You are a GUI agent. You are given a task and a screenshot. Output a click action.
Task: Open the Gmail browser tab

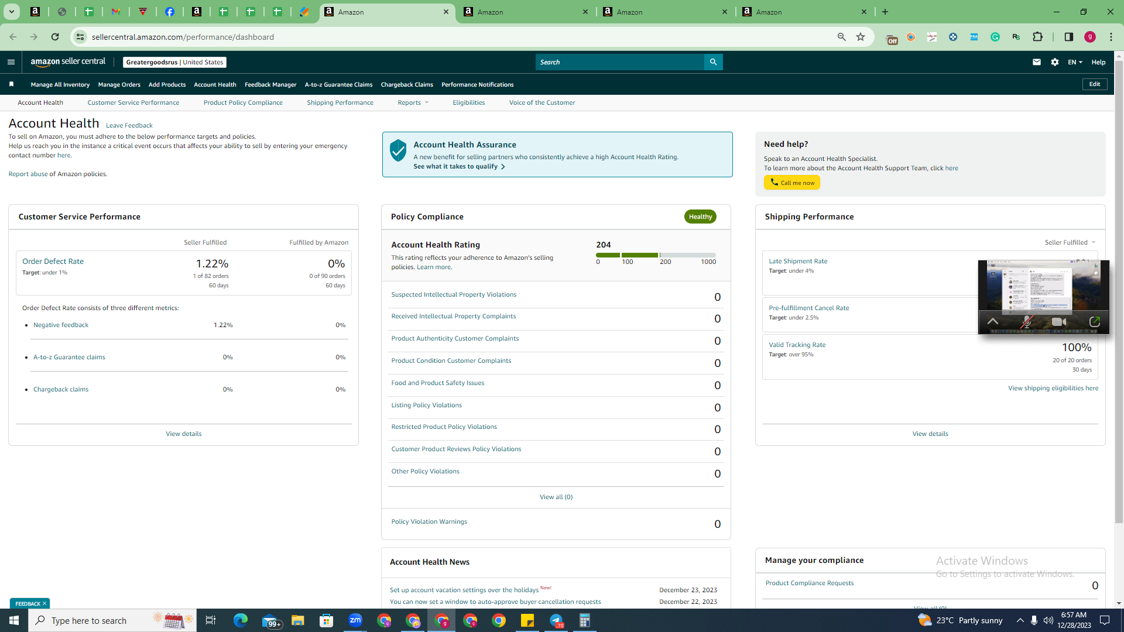point(116,12)
